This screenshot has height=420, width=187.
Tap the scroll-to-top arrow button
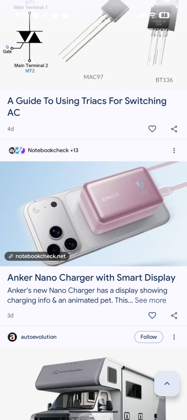[167, 383]
